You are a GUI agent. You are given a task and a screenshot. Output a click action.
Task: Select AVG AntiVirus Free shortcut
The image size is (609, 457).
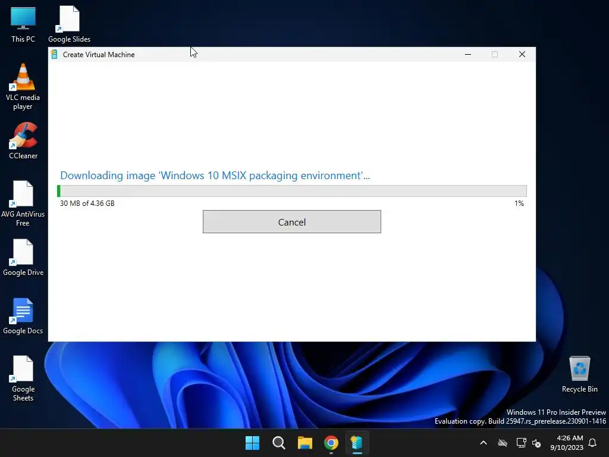[x=23, y=204]
